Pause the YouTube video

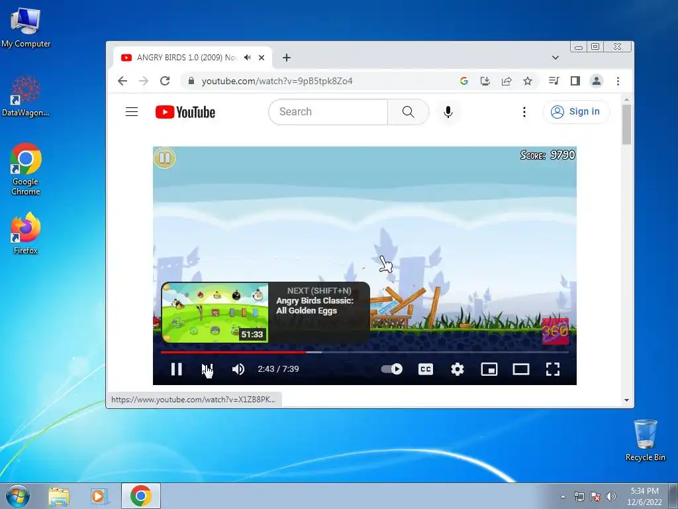pos(176,368)
